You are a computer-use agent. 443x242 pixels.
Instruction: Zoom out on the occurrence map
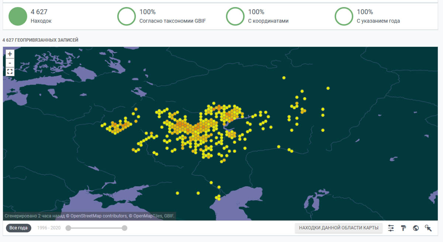[x=10, y=63]
